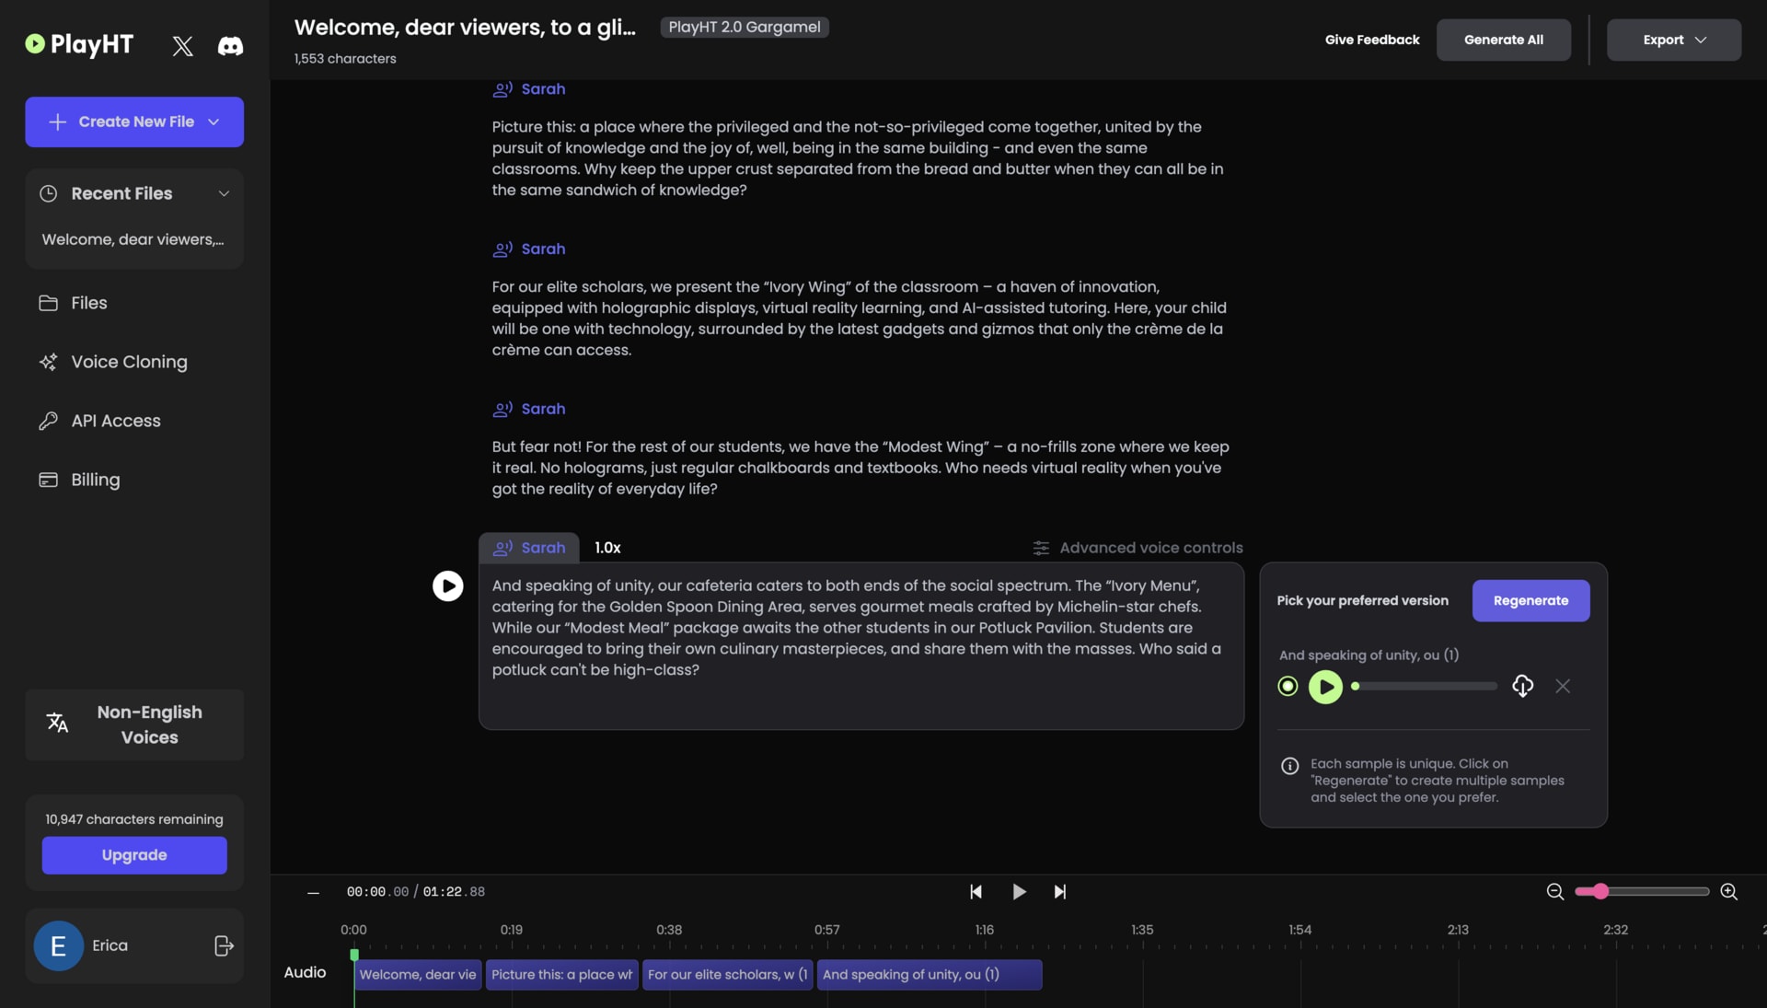Click Generate All button
Screen dimensions: 1767x1008
pos(1503,40)
